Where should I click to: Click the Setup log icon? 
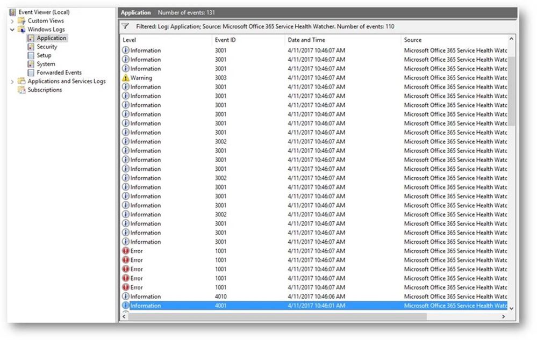[x=31, y=55]
